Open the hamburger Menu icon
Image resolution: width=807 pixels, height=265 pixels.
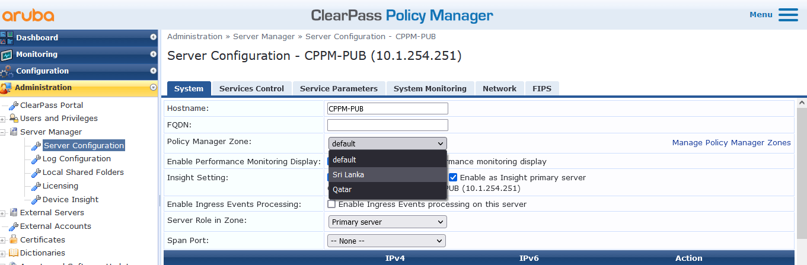coord(788,15)
